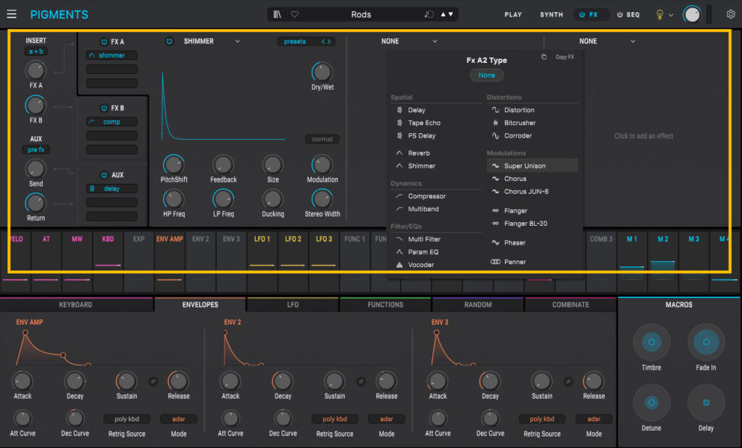This screenshot has height=448, width=742.
Task: Toggle ENV 3 sustain-release link
Action: (568, 381)
